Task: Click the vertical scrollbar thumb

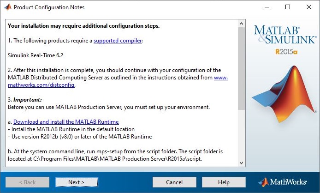Action: 242,68
